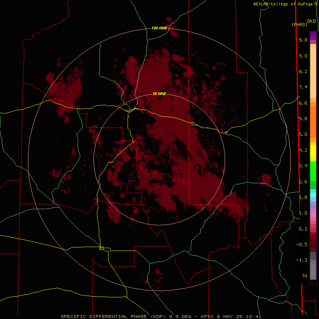Click the 9.0 scale value
This screenshot has width=319, height=319.
tap(303, 56)
